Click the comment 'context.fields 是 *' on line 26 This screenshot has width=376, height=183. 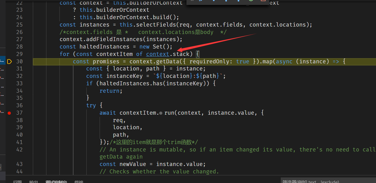pos(96,32)
